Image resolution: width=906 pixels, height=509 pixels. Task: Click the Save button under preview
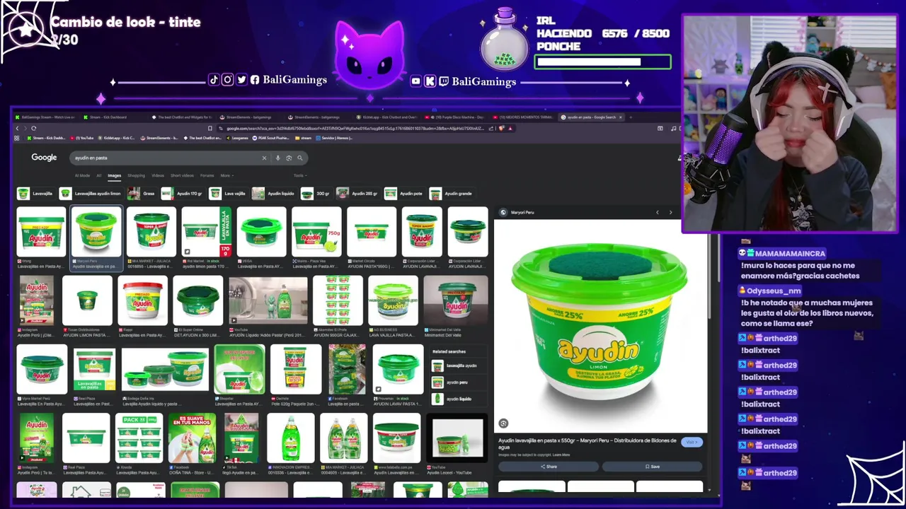tap(652, 467)
